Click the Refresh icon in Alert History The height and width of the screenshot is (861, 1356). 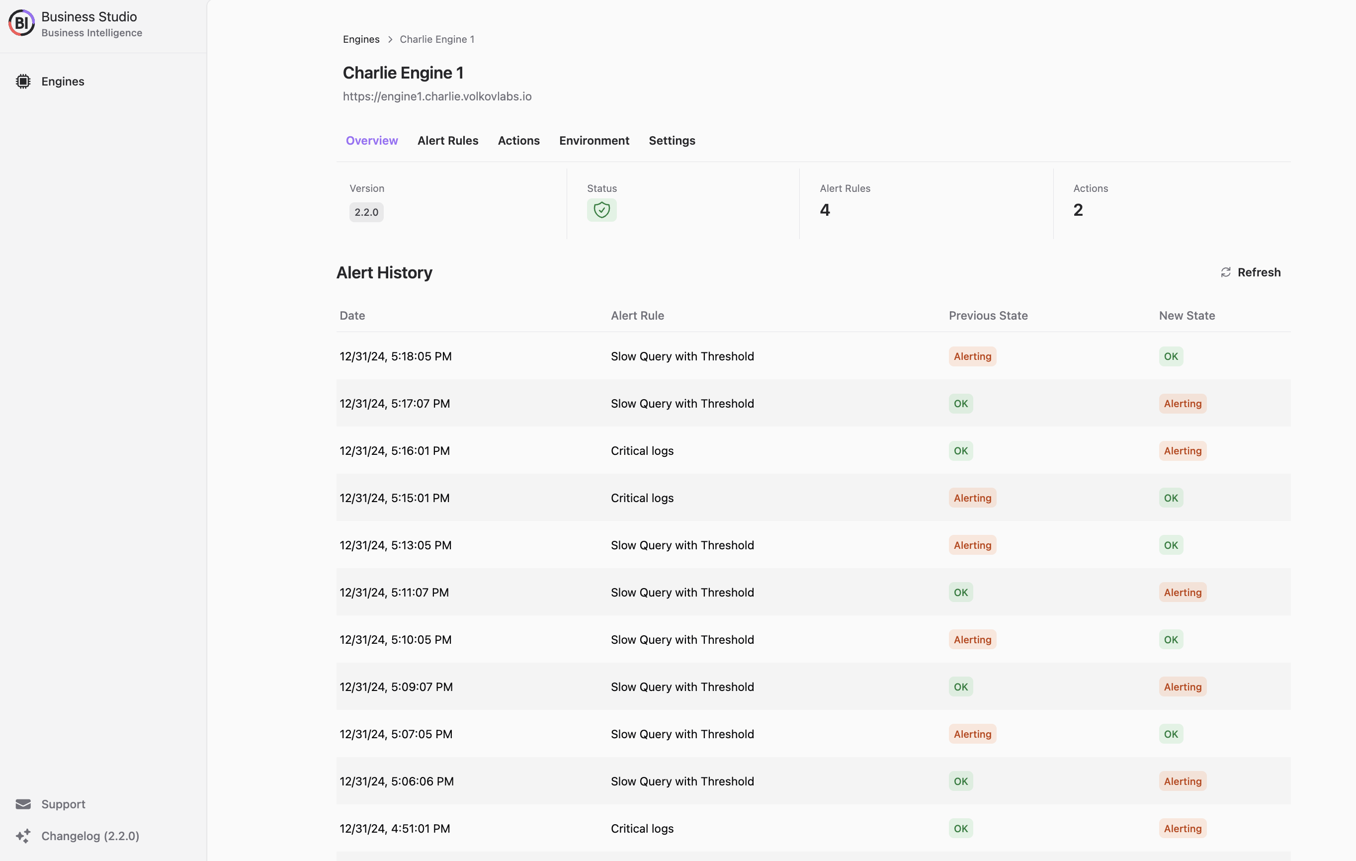point(1226,272)
